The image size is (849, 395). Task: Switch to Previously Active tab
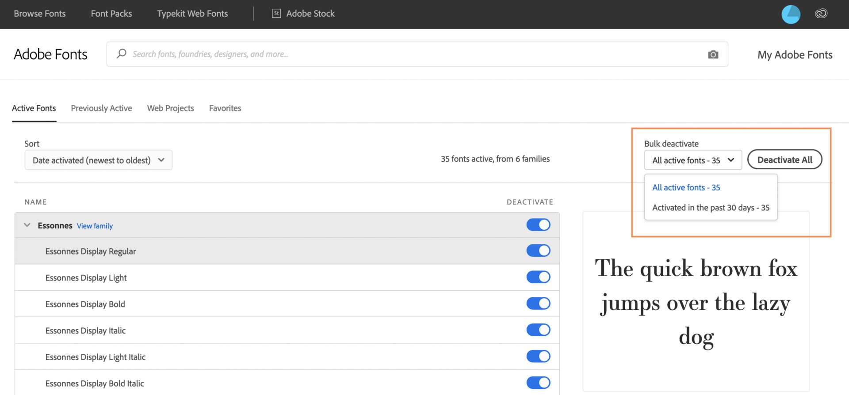click(101, 108)
